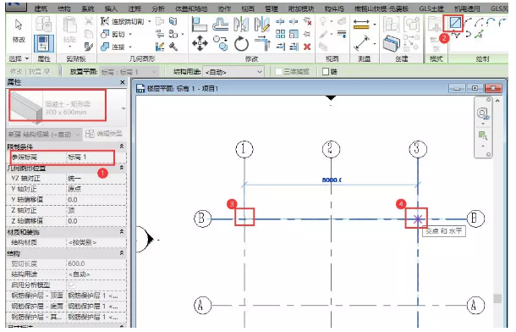Select the Copy tool circles icon
This screenshot has height=332, width=516.
pyautogui.click(x=220, y=43)
